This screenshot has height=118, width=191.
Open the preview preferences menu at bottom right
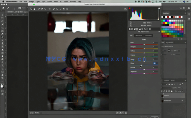click(126, 113)
